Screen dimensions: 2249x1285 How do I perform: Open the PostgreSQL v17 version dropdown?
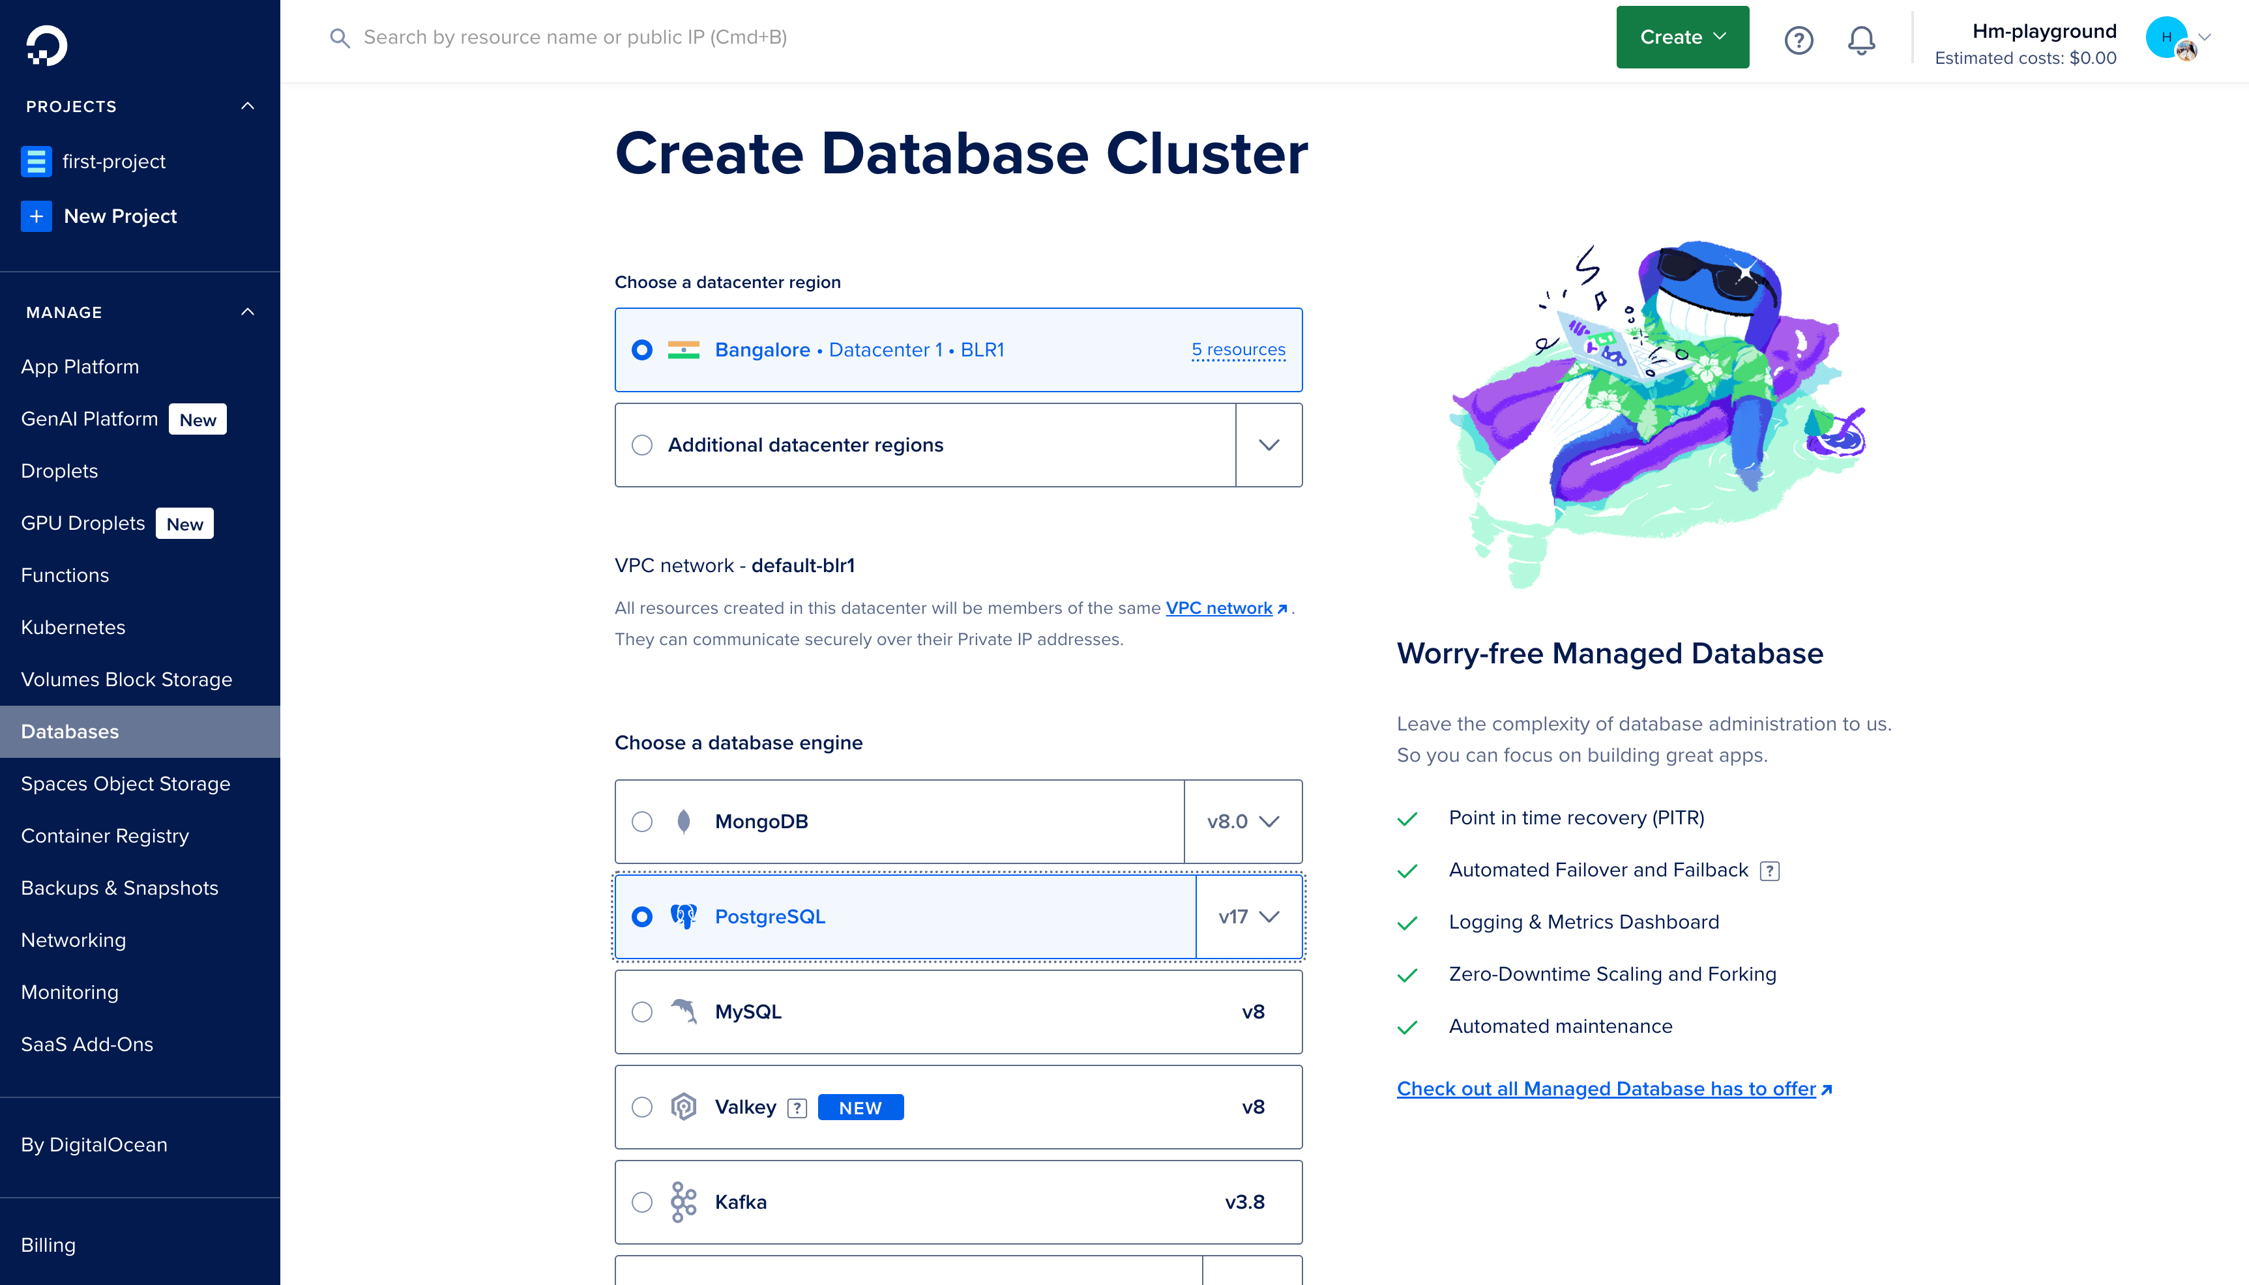(x=1249, y=917)
